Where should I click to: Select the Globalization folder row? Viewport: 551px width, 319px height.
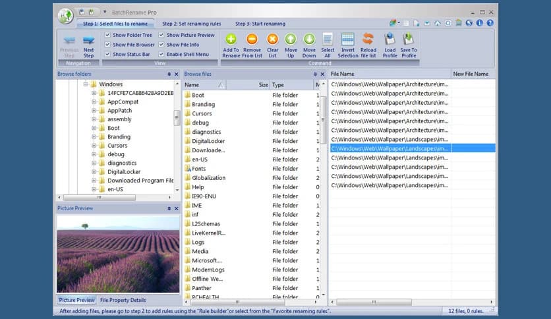click(x=250, y=178)
